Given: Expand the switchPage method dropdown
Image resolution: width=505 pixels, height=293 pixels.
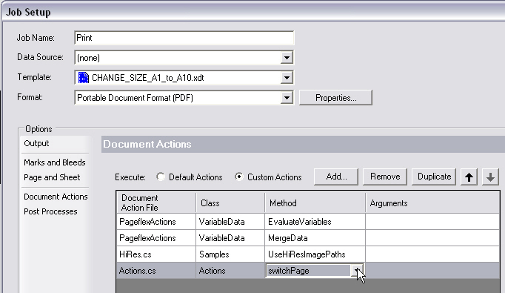Looking at the screenshot, I should pos(357,271).
